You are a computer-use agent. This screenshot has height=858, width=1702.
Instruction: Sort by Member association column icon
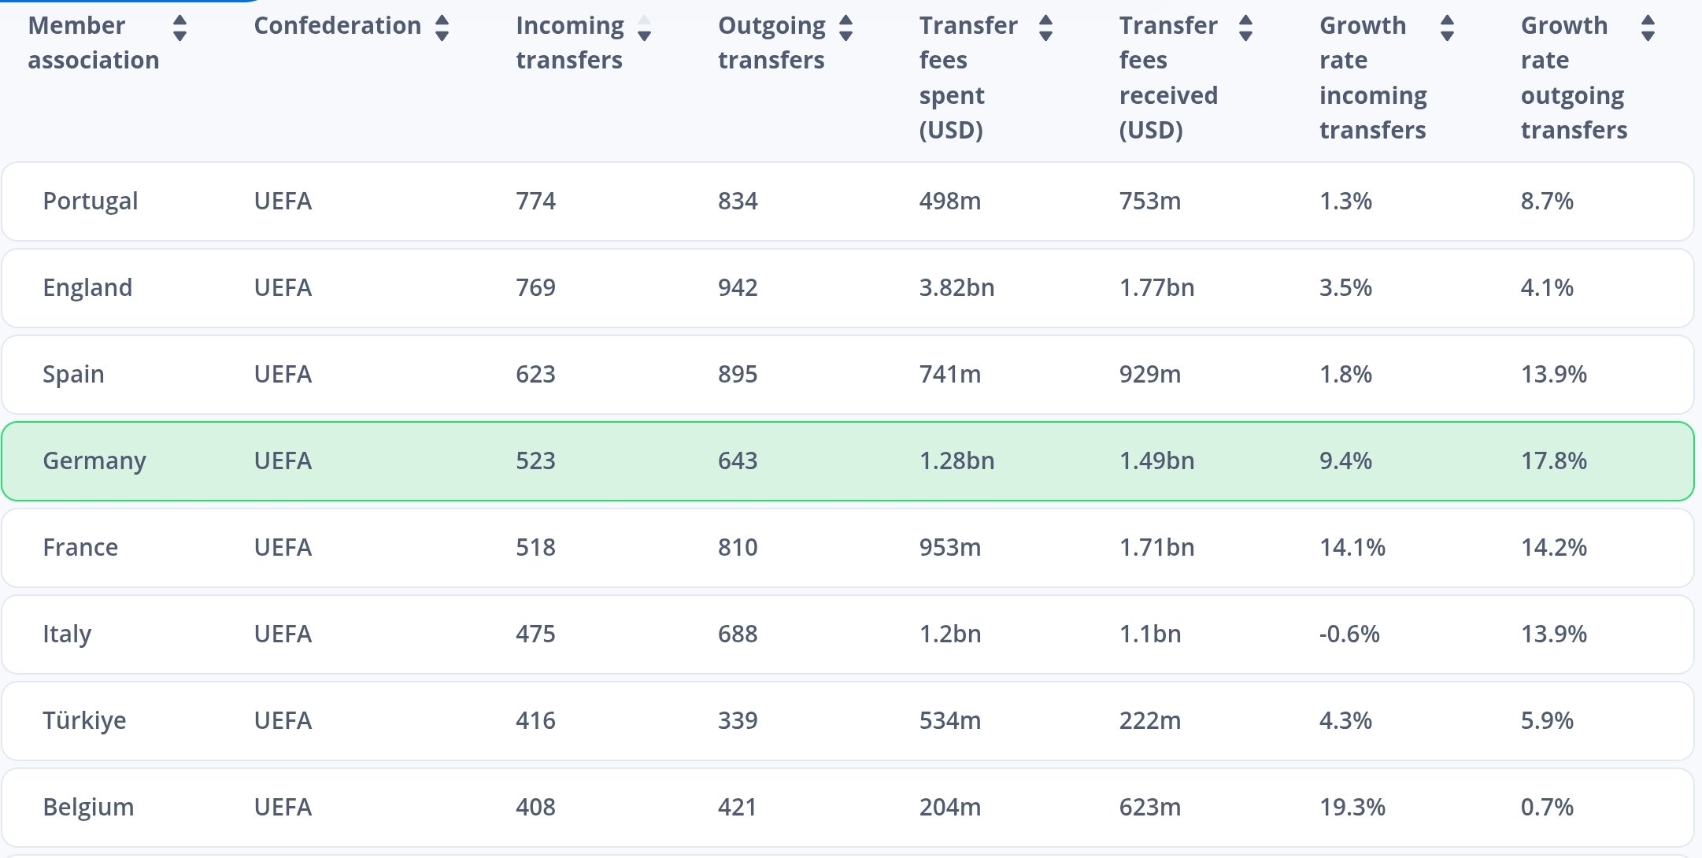179,28
